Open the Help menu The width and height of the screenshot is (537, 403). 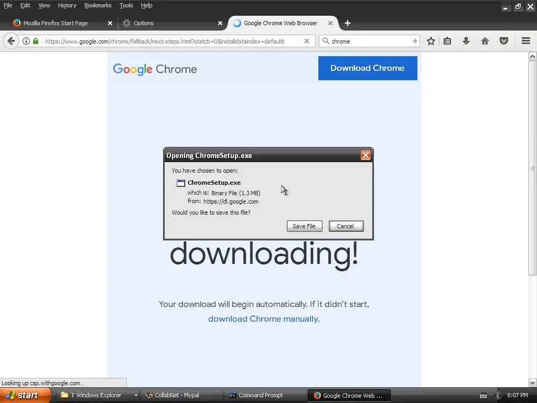[147, 5]
